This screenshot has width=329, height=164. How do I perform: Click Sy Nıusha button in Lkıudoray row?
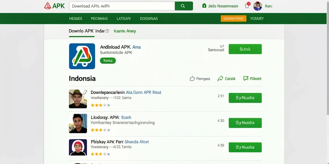click(245, 123)
